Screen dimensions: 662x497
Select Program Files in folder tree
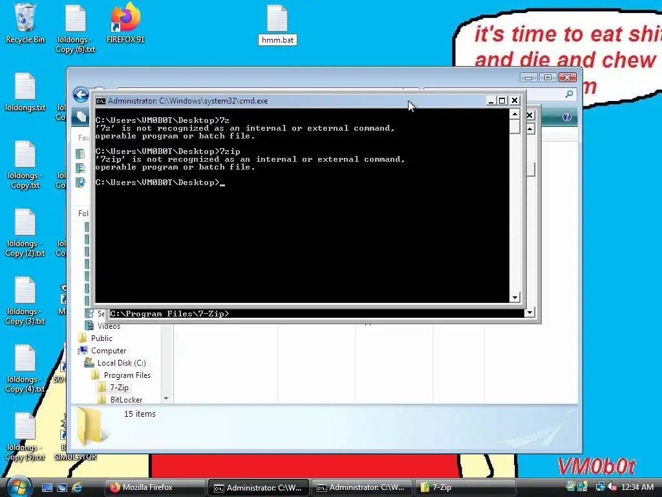click(127, 375)
